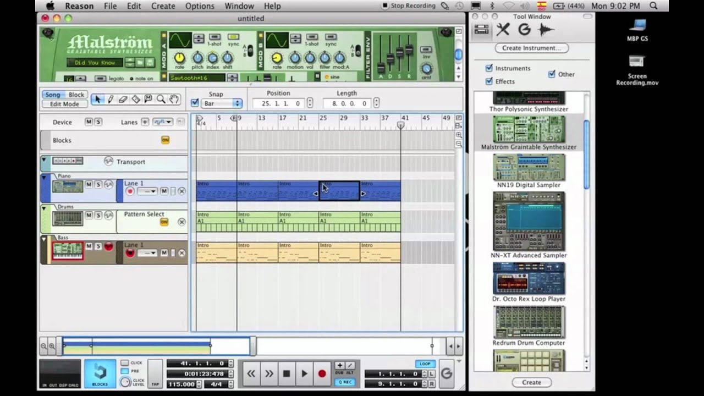Image resolution: width=704 pixels, height=396 pixels.
Task: Start recording with the red record button
Action: [x=322, y=373]
